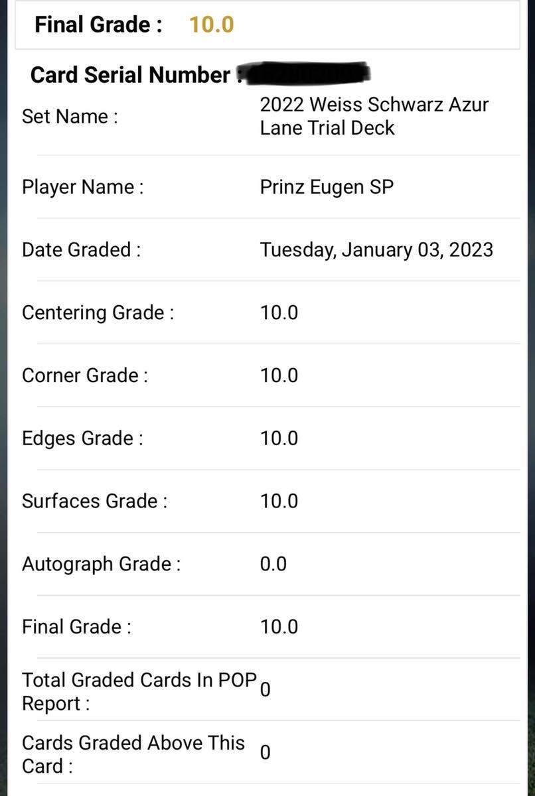Select the Total Graded Cards In POP Report row
The height and width of the screenshot is (796, 535).
[x=267, y=690]
